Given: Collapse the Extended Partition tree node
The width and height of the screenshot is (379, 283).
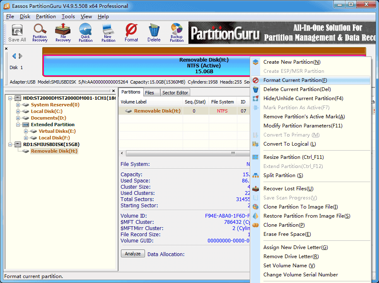Looking at the screenshot, I should tap(18, 125).
